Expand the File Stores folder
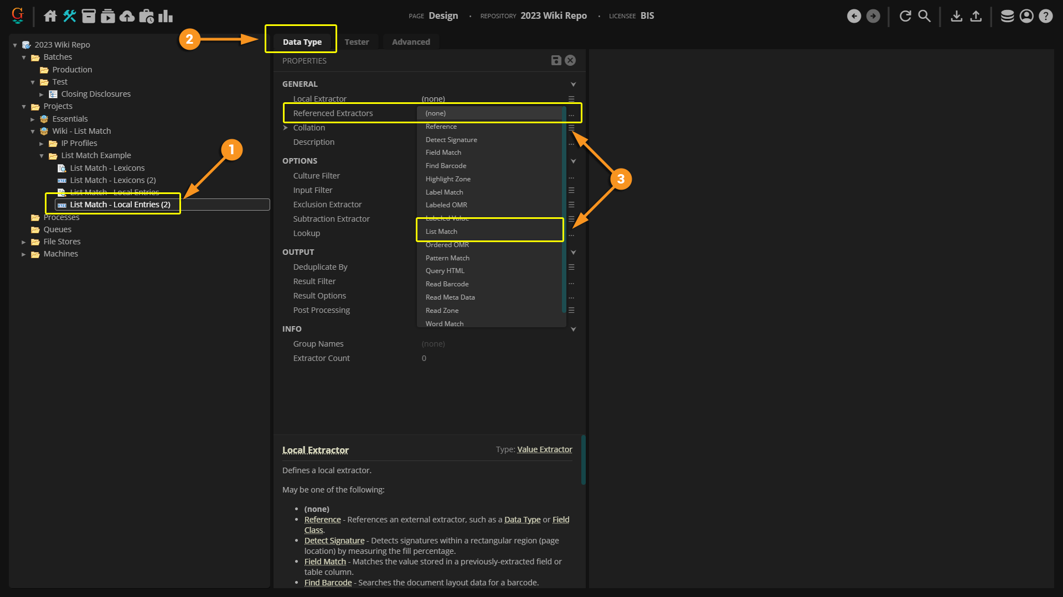The height and width of the screenshot is (597, 1063). 24,242
